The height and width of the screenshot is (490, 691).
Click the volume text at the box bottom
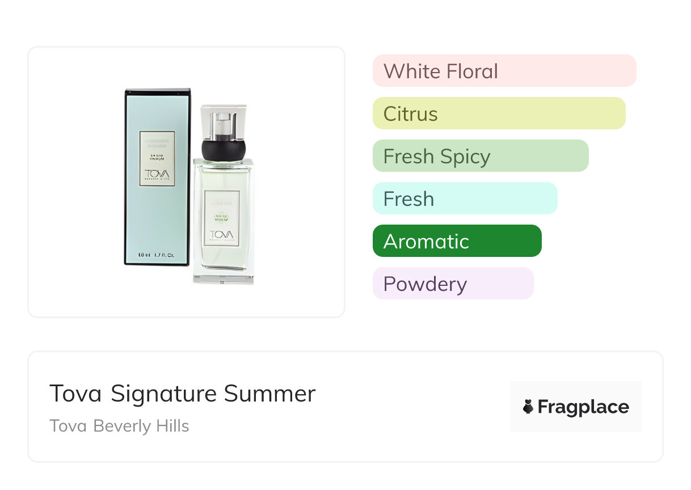click(157, 255)
